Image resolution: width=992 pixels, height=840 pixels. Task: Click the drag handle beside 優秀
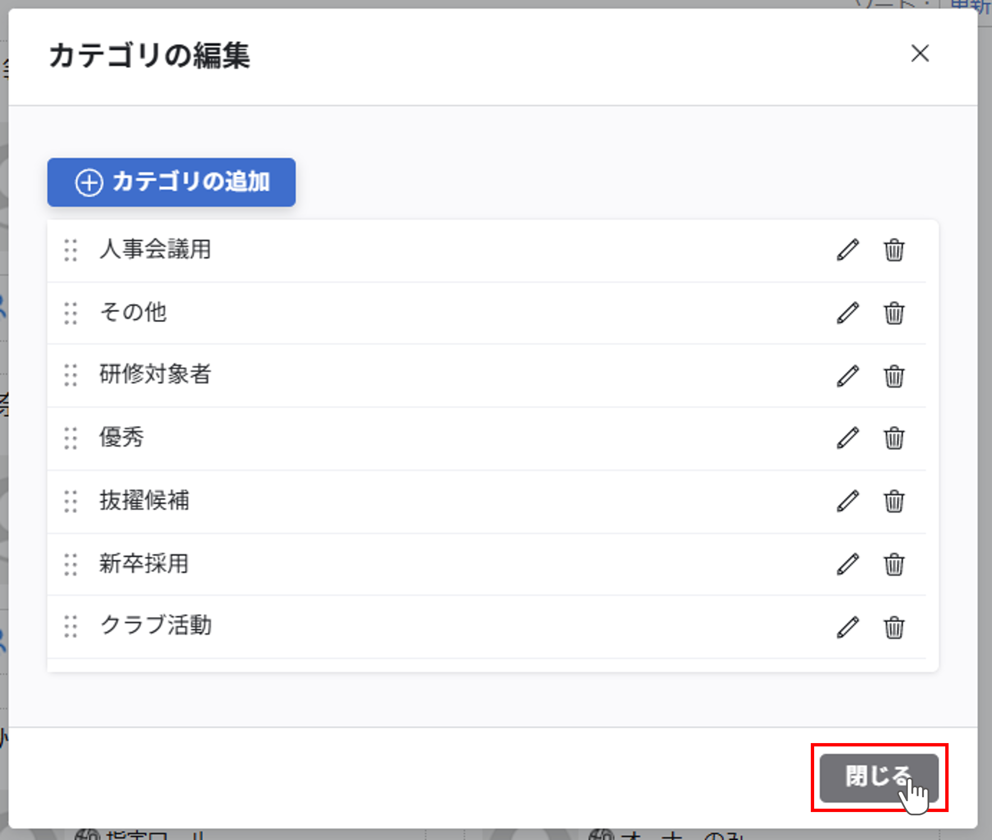point(71,438)
